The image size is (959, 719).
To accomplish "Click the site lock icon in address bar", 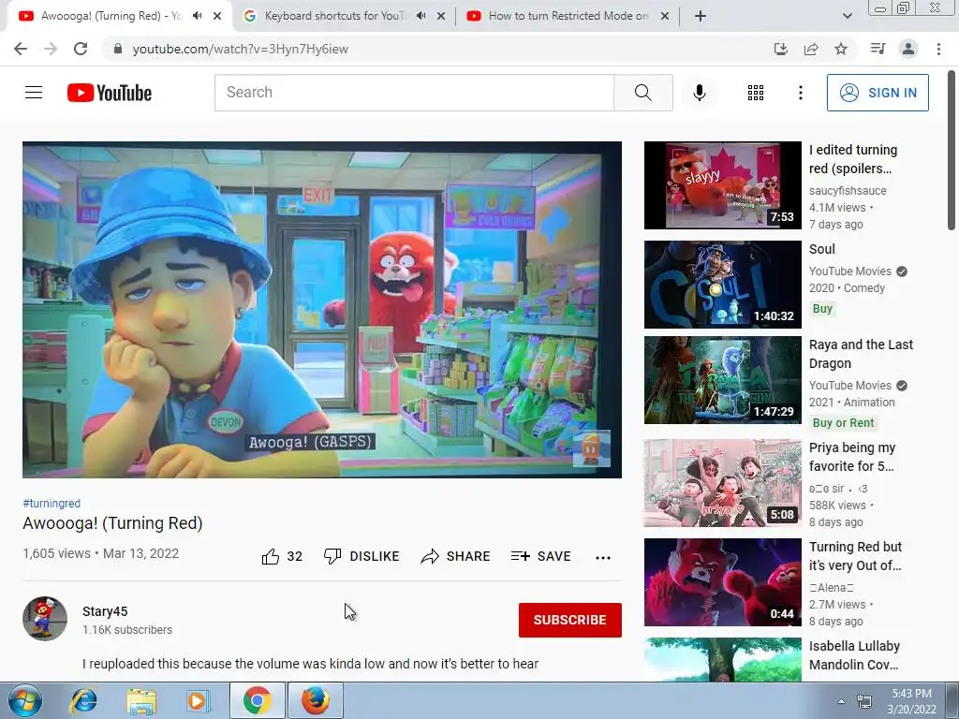I will pyautogui.click(x=118, y=49).
